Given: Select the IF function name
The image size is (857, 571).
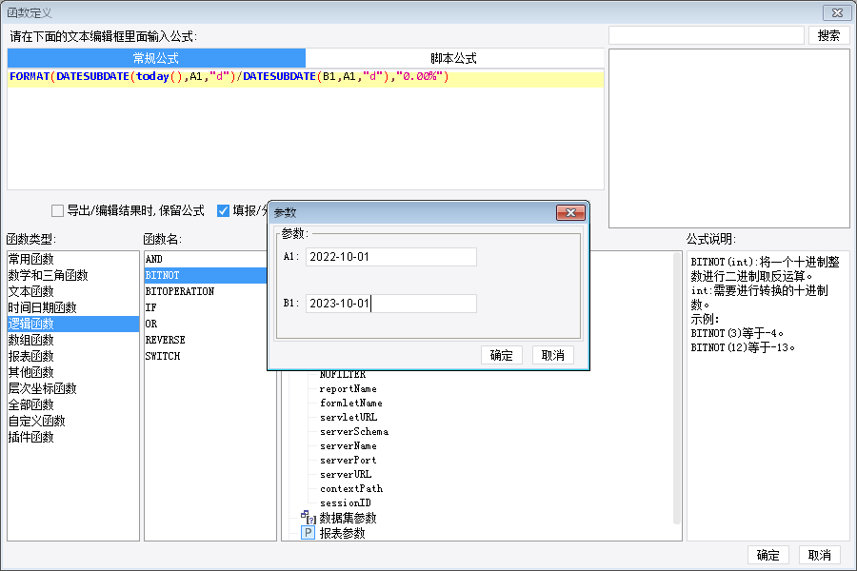Looking at the screenshot, I should (206, 307).
